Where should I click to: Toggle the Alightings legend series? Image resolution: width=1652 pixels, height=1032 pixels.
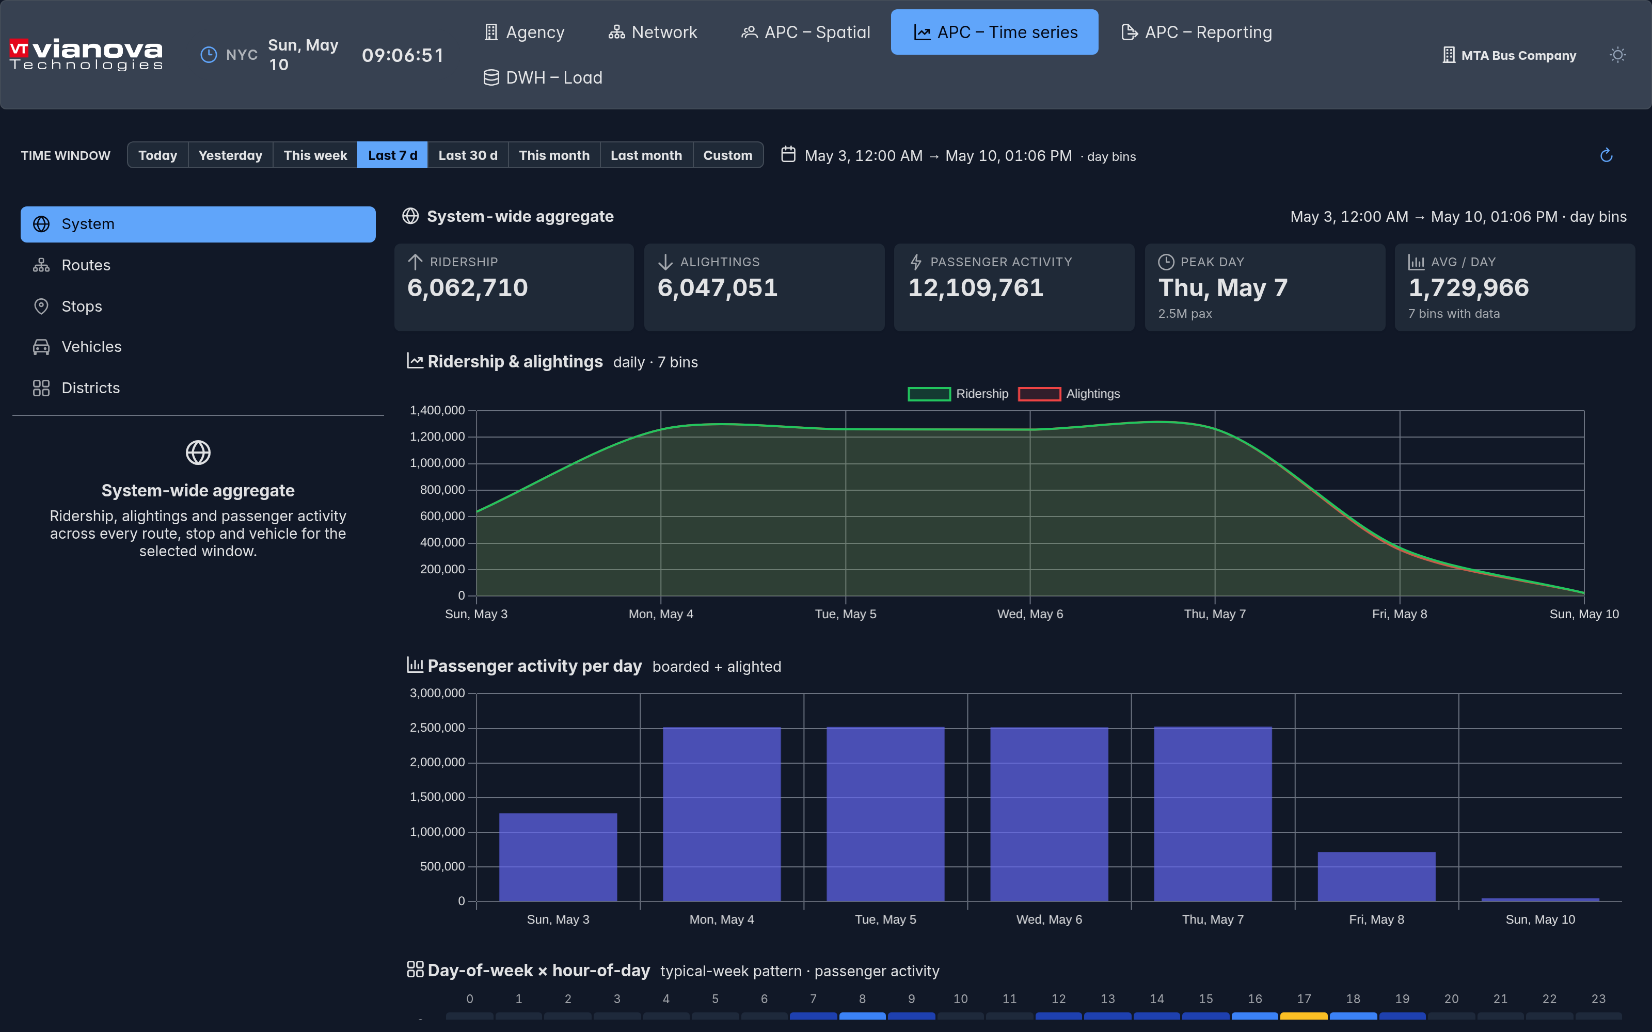[x=1068, y=394]
